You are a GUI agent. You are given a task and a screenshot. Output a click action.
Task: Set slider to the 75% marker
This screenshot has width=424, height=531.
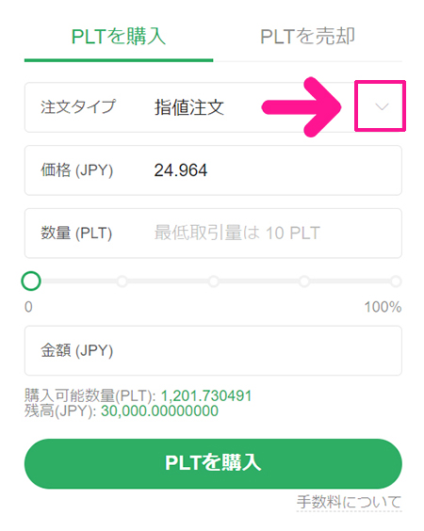click(304, 282)
